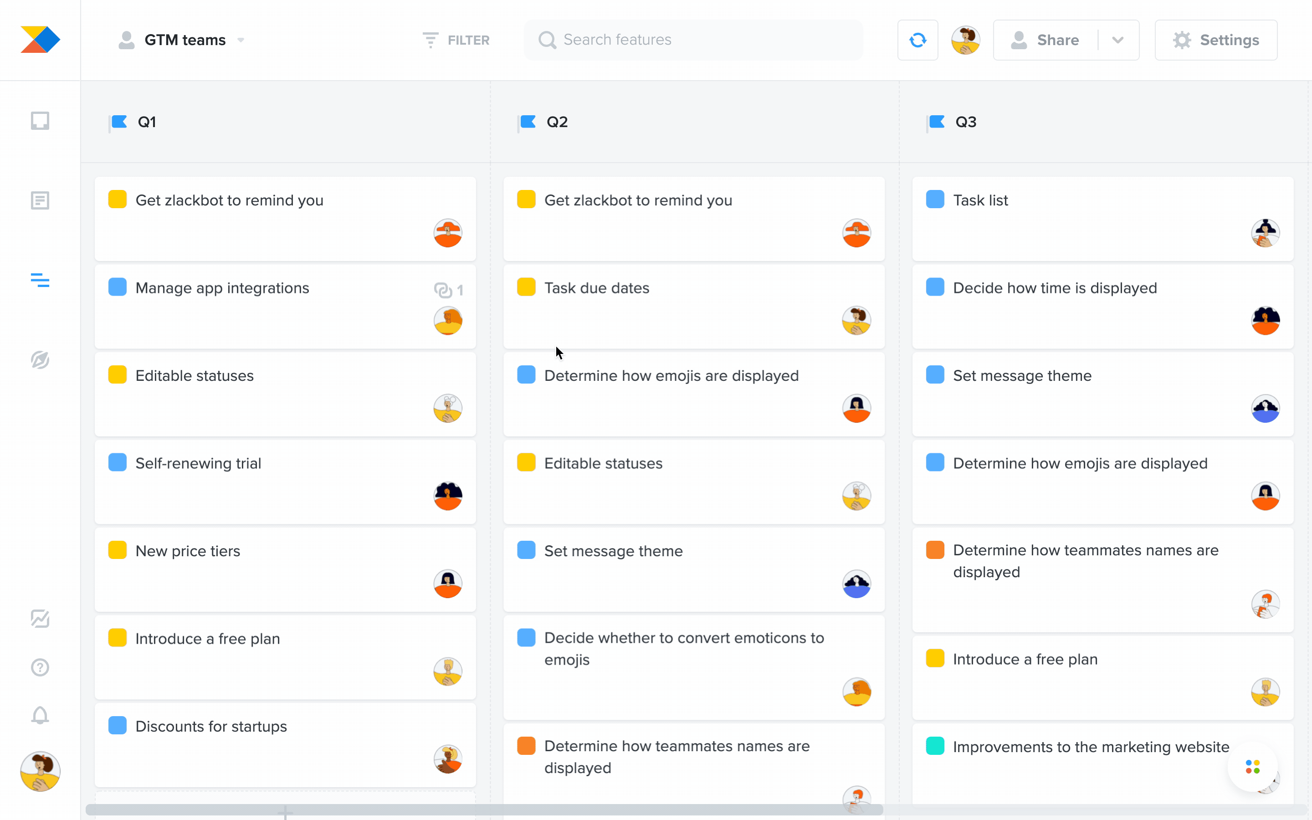
Task: Select the timeline roadmap sidebar icon
Action: pos(40,280)
